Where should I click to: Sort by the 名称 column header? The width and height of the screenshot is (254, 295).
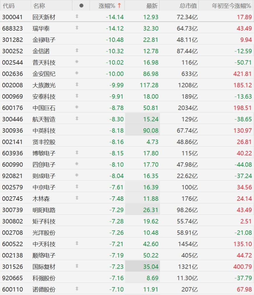(x=39, y=6)
